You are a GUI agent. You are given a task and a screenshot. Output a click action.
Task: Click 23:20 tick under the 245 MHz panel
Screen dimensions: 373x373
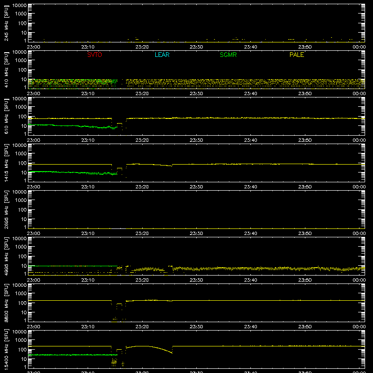[142, 47]
